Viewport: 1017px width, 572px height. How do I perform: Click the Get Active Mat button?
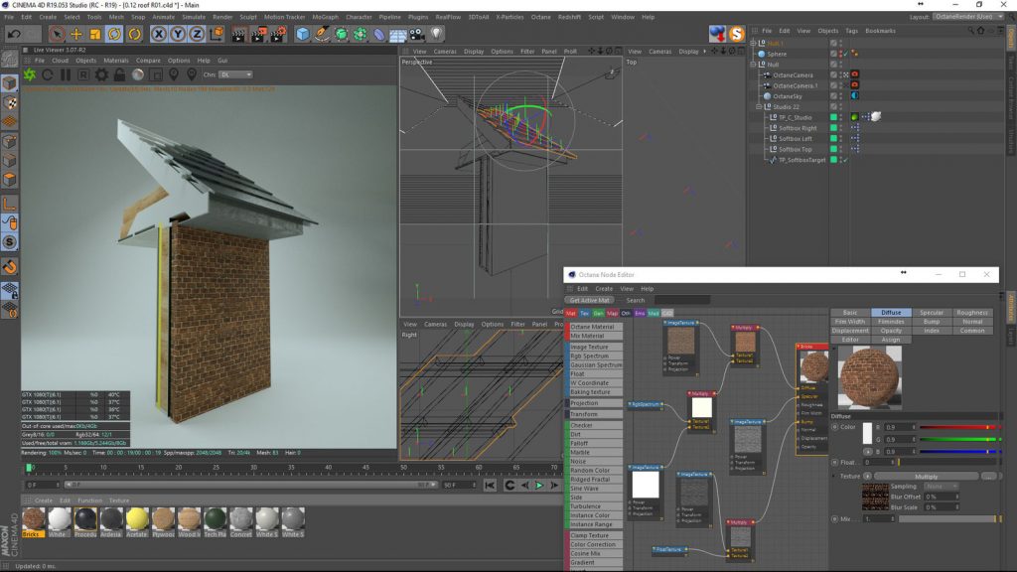[x=590, y=300]
